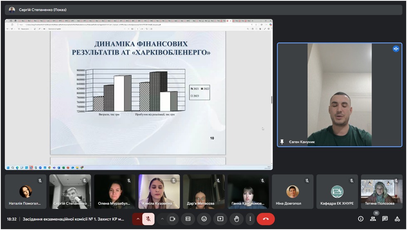Expand audio settings arrow beside microphone
The width and height of the screenshot is (407, 230).
pos(138,219)
